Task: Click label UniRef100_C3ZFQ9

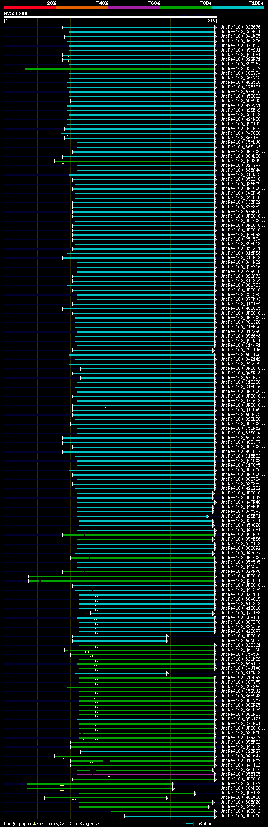Action: [240, 203]
